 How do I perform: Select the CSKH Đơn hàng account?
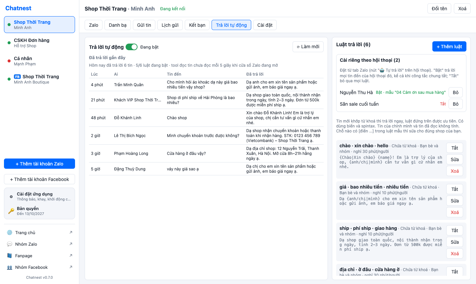click(x=39, y=43)
